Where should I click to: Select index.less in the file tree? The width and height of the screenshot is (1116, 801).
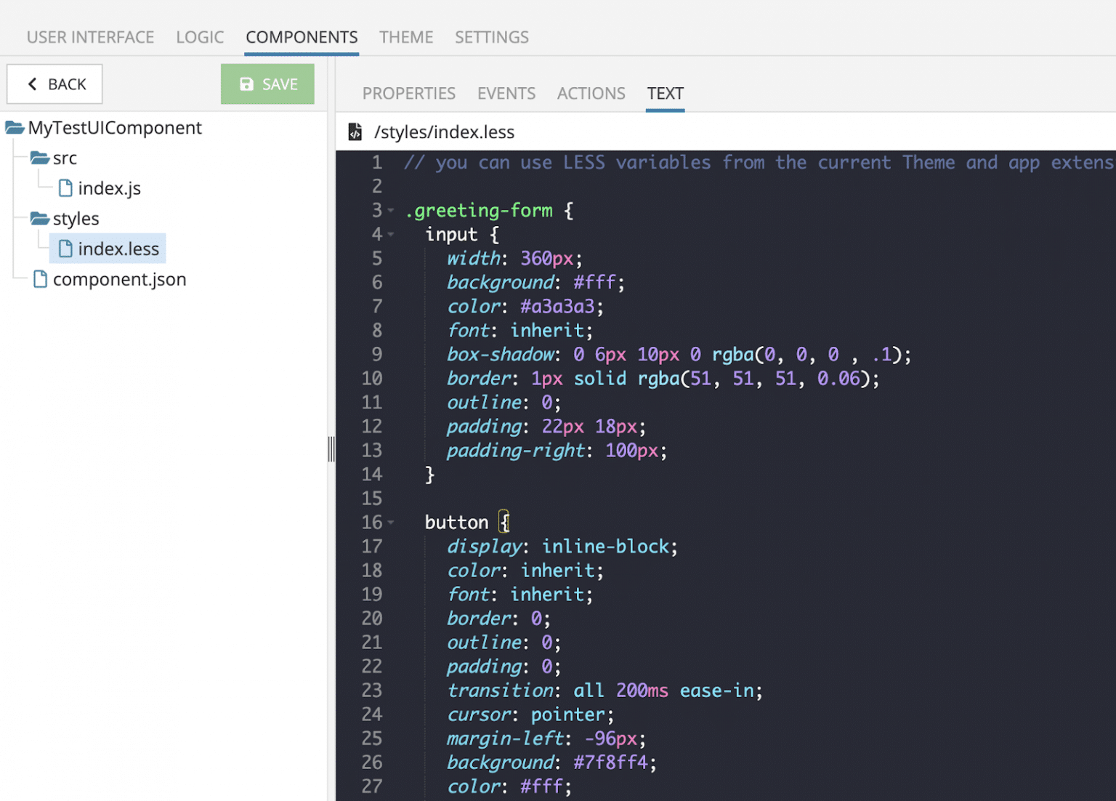click(x=118, y=248)
